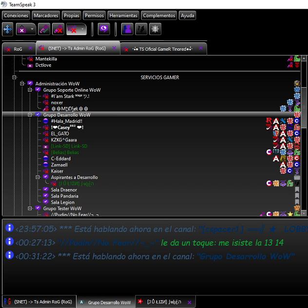This screenshot has width=308, height=308.
Task: Open the Herramientas menu
Action: (x=123, y=16)
